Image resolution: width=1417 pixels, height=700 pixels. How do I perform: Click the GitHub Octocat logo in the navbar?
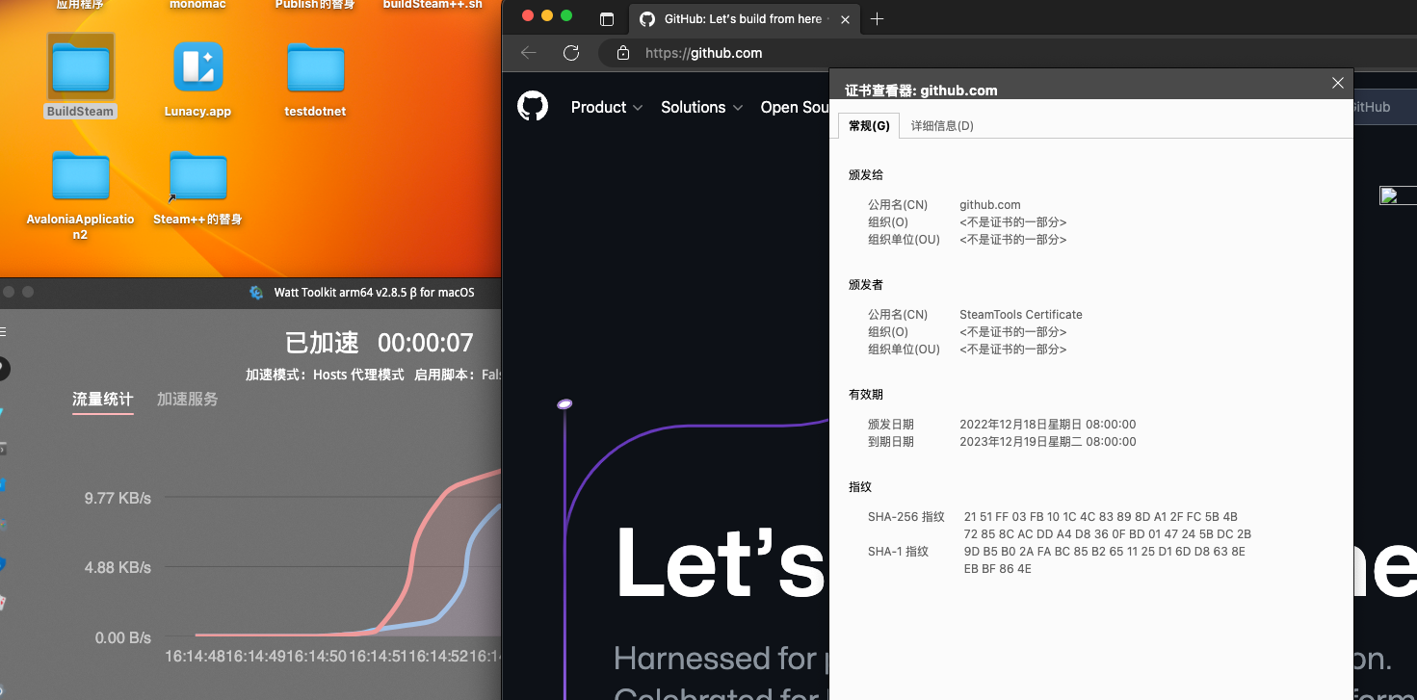coord(533,106)
